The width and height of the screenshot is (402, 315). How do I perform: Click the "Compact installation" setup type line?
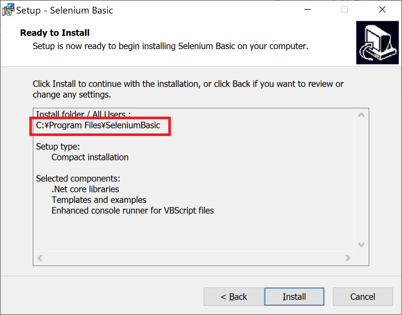90,157
